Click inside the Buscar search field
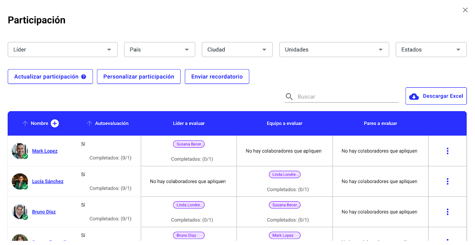The width and height of the screenshot is (475, 245). (x=347, y=97)
